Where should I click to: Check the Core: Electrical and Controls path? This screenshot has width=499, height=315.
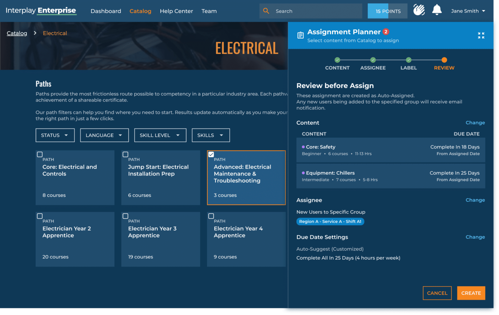(40, 154)
